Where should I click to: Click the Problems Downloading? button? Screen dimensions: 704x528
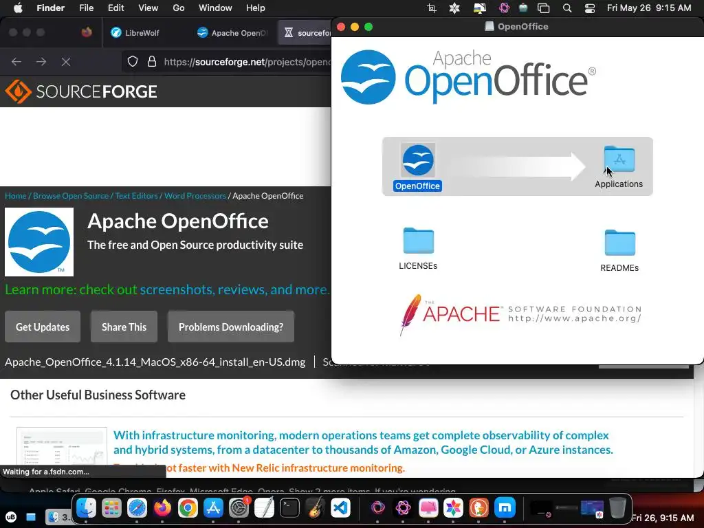point(231,327)
